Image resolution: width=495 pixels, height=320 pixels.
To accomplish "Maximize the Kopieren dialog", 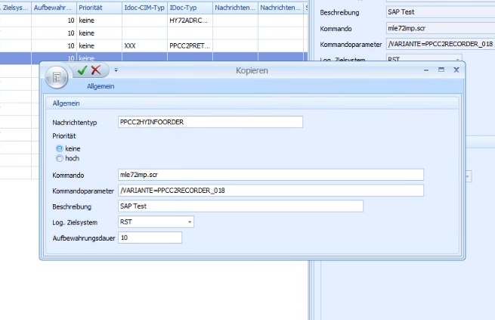I will (x=441, y=70).
